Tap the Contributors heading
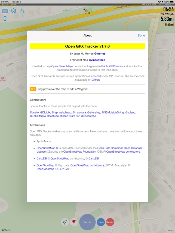The height and width of the screenshot is (233, 175). (x=38, y=100)
